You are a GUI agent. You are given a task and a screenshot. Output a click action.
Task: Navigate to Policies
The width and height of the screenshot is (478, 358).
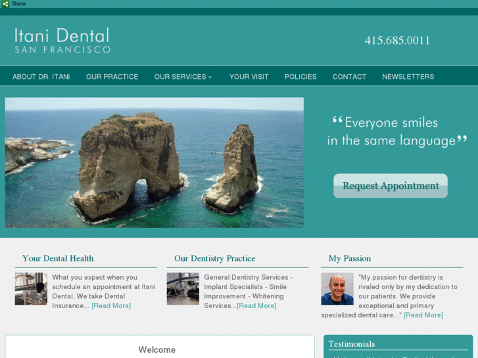click(300, 77)
